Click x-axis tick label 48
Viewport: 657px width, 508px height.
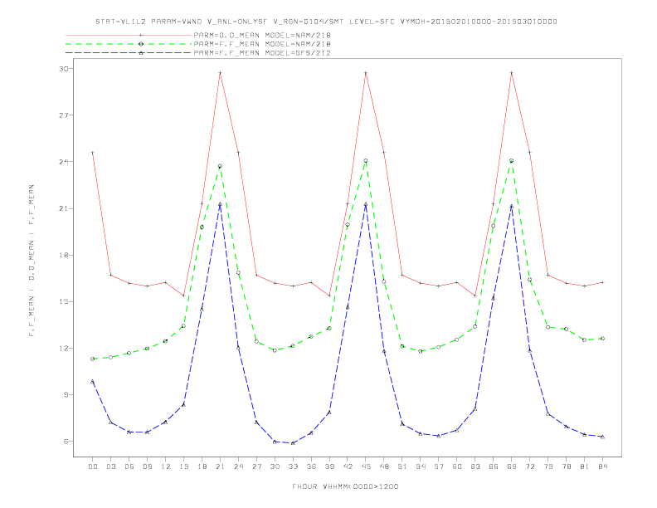[x=384, y=466]
